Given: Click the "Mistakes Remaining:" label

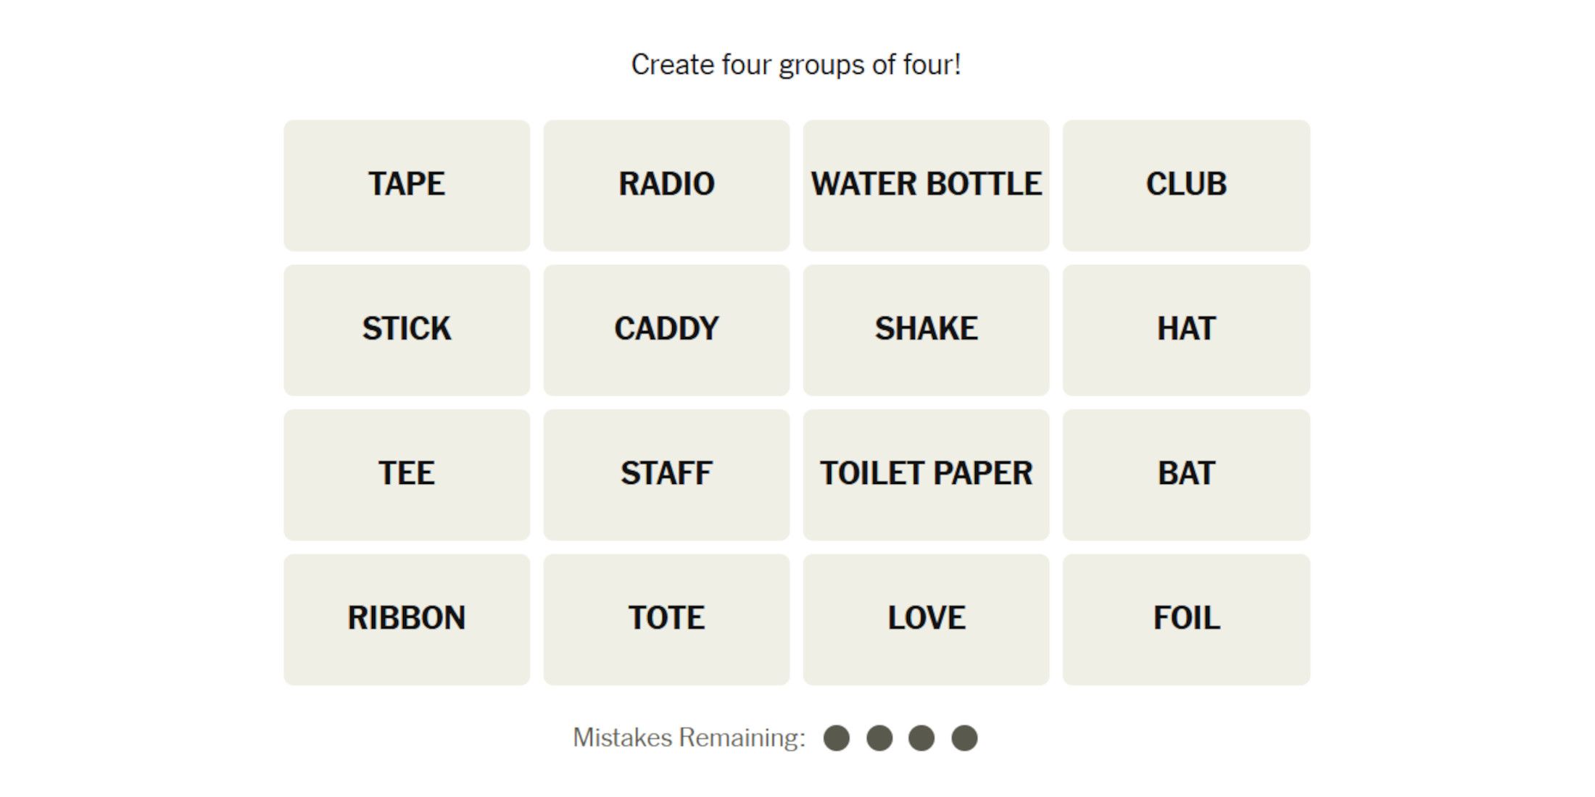Looking at the screenshot, I should click(689, 738).
